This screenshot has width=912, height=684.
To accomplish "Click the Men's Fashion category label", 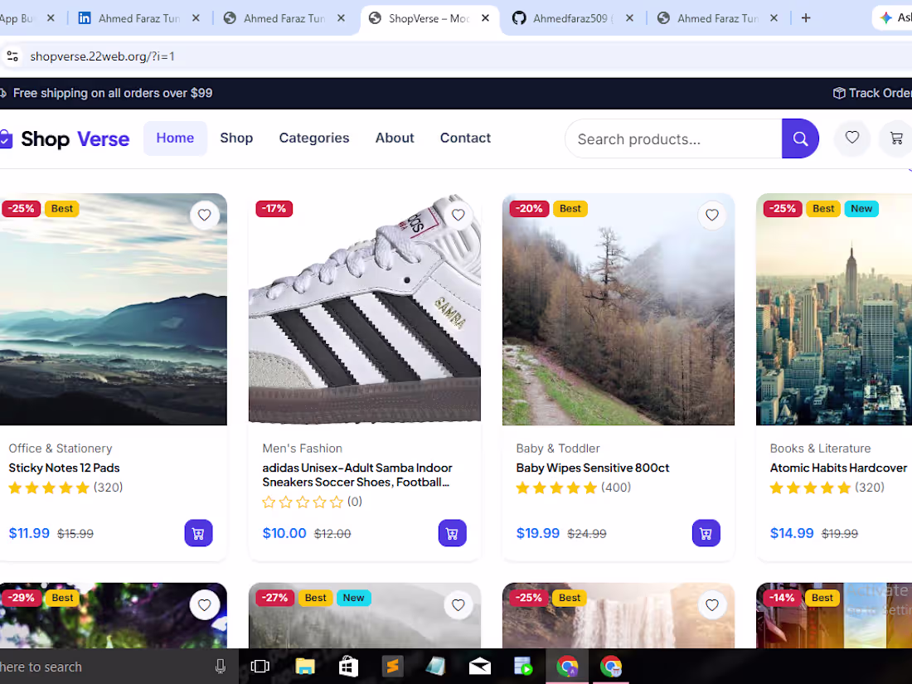I will pyautogui.click(x=303, y=449).
